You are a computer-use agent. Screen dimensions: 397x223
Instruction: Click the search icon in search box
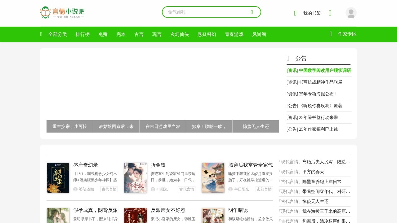coord(252,12)
